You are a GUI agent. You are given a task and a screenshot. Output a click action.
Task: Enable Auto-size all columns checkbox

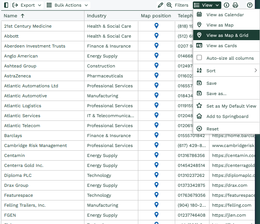point(199,58)
